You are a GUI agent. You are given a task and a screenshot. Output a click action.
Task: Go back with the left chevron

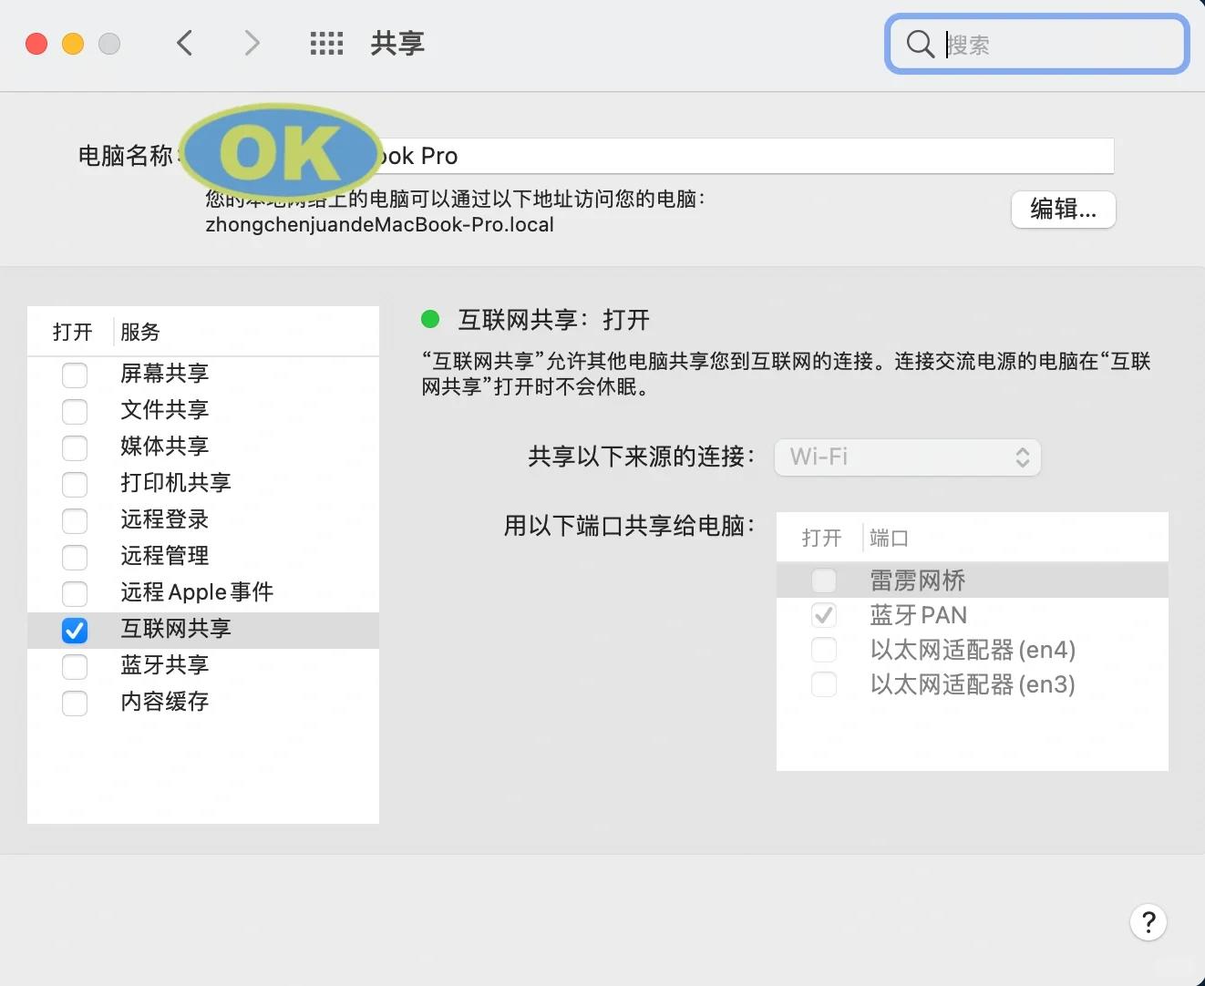(185, 43)
